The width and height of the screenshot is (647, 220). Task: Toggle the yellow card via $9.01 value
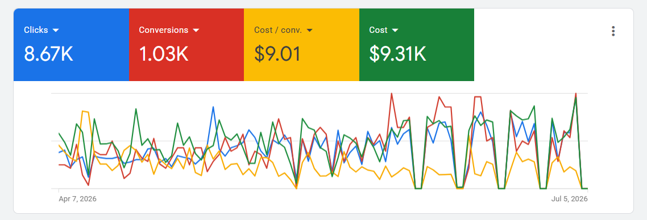click(x=277, y=54)
